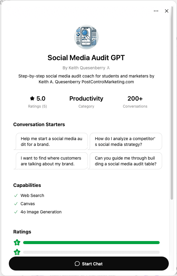Click the 4-star badge in the Ratings section

coord(17,252)
